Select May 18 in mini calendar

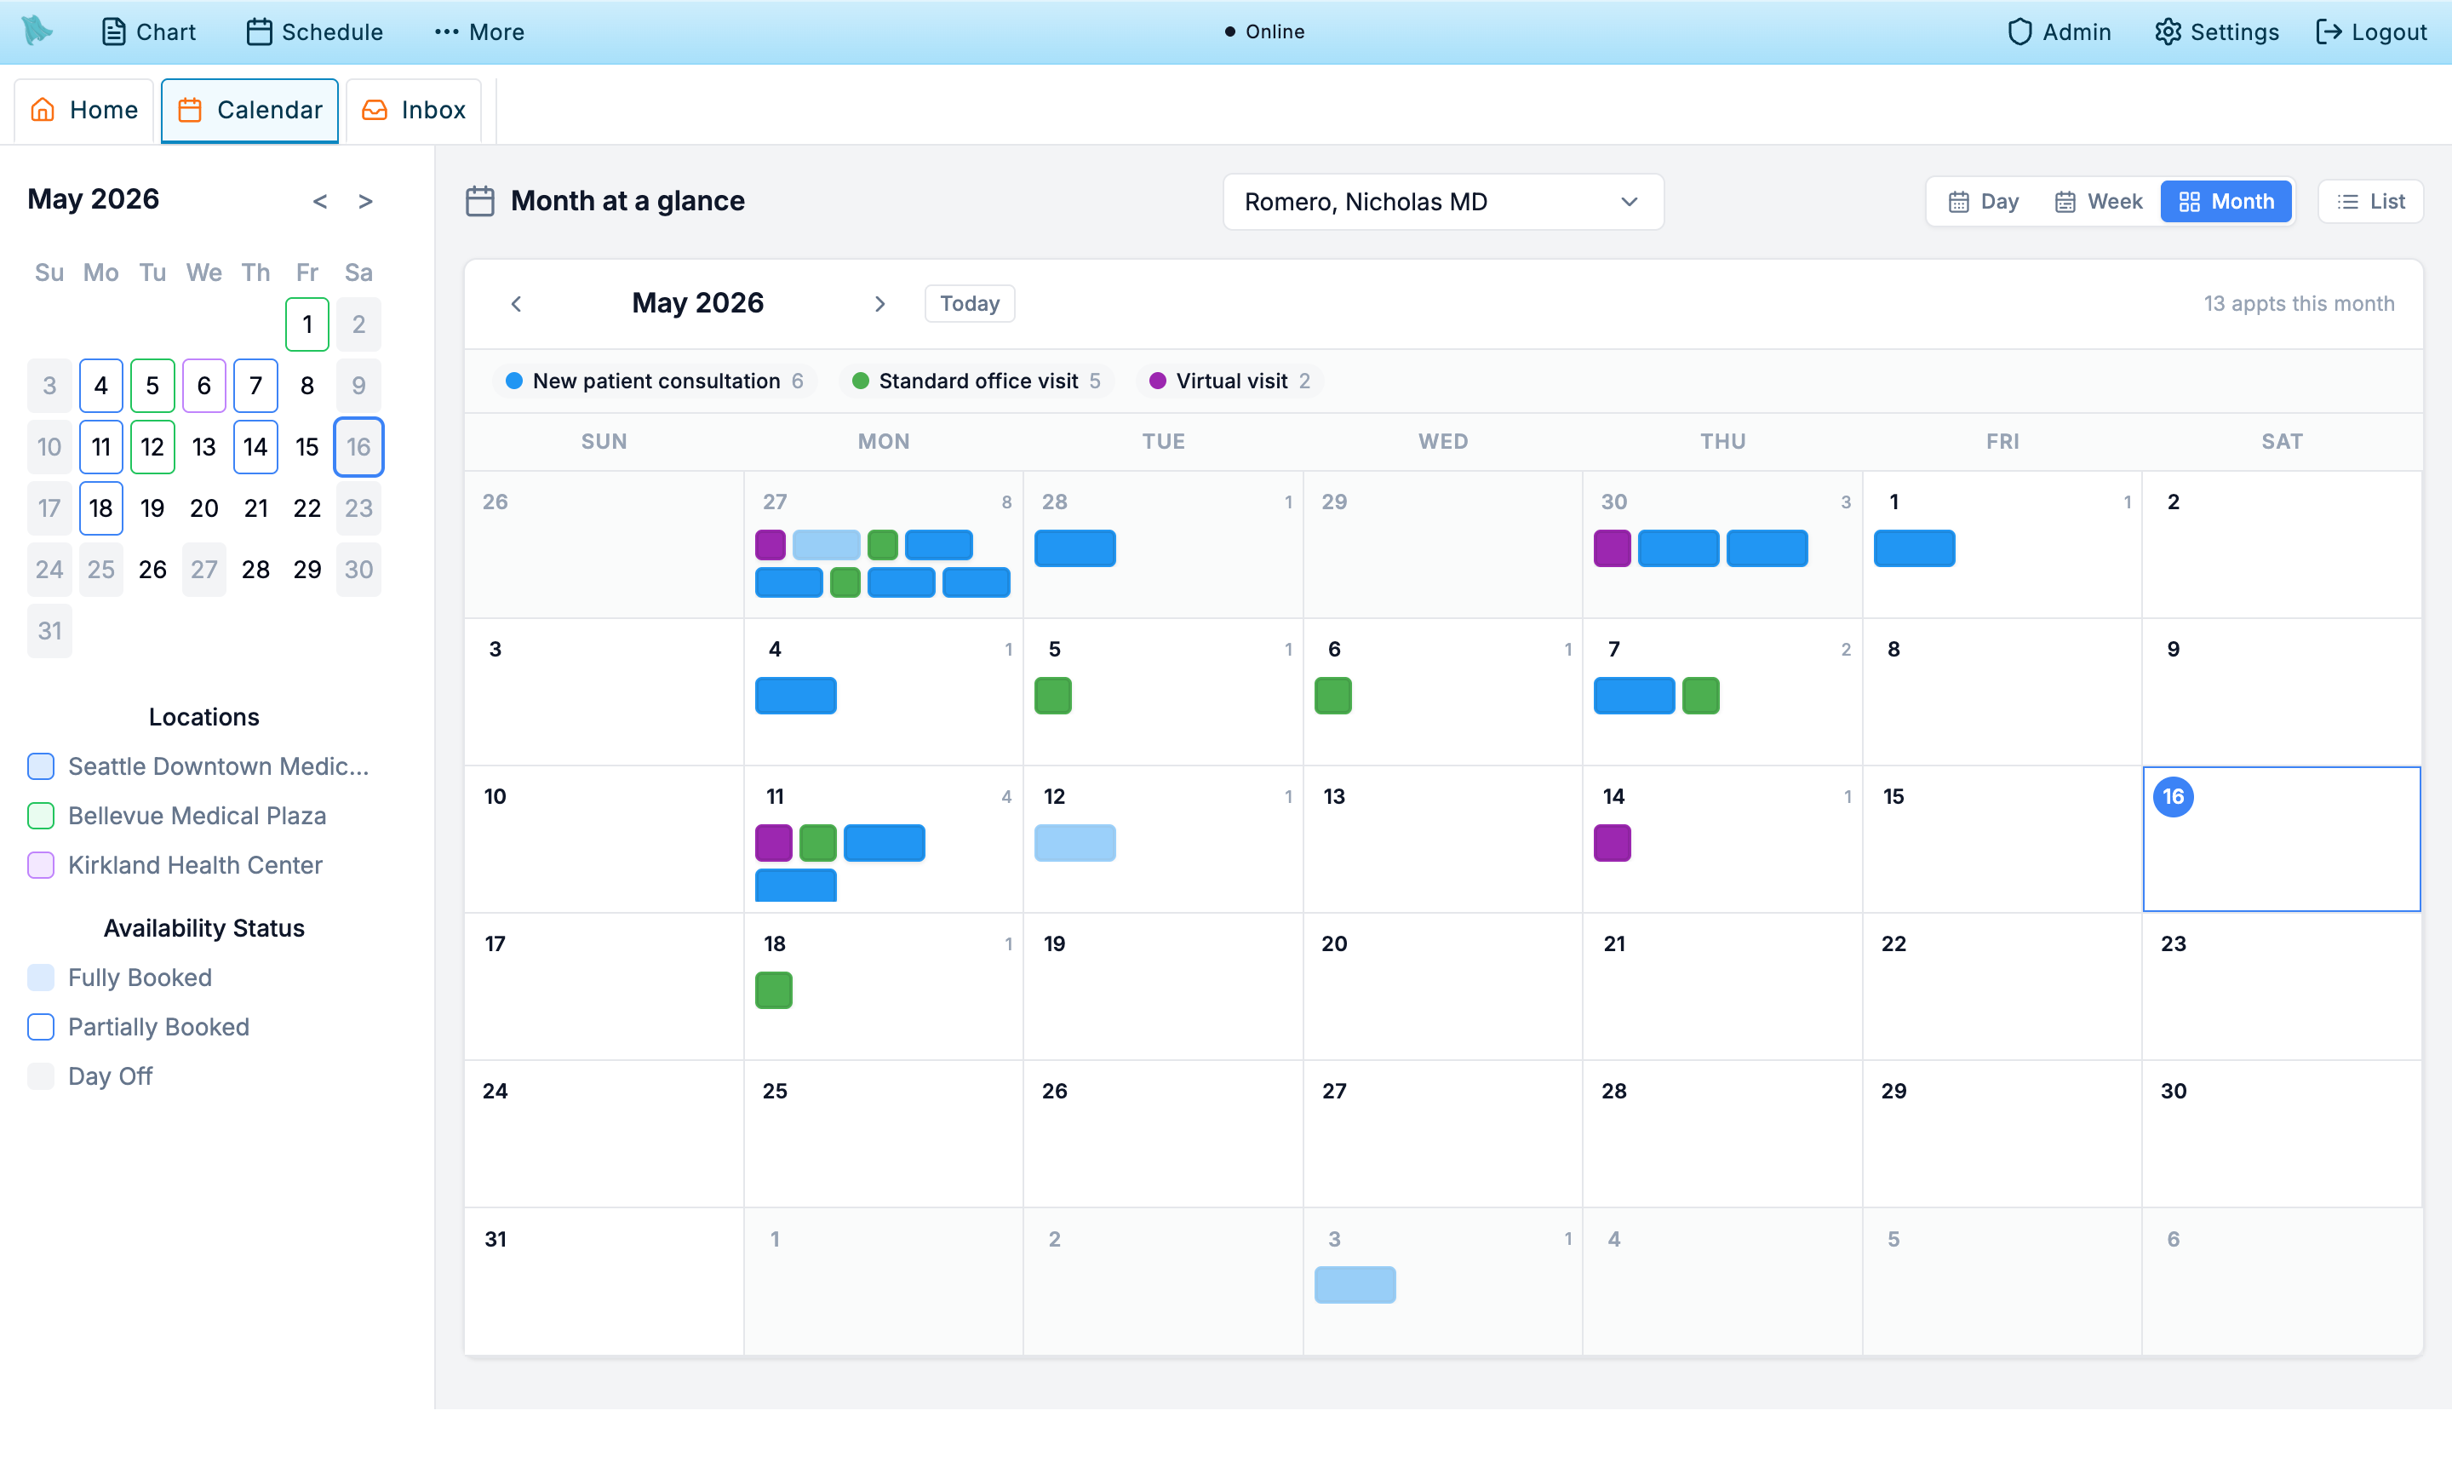point(100,508)
